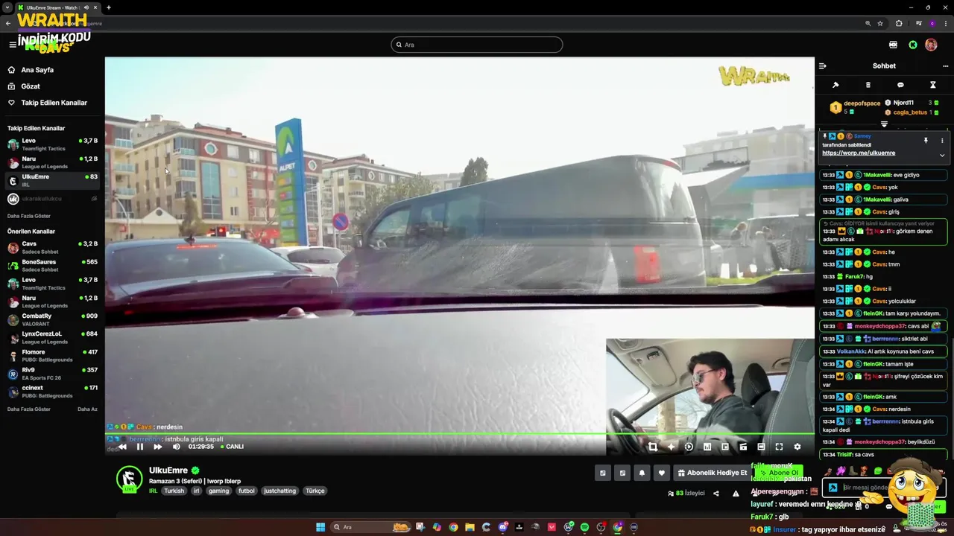Go to Ana Sayfa home page
Image resolution: width=954 pixels, height=536 pixels.
pyautogui.click(x=37, y=70)
